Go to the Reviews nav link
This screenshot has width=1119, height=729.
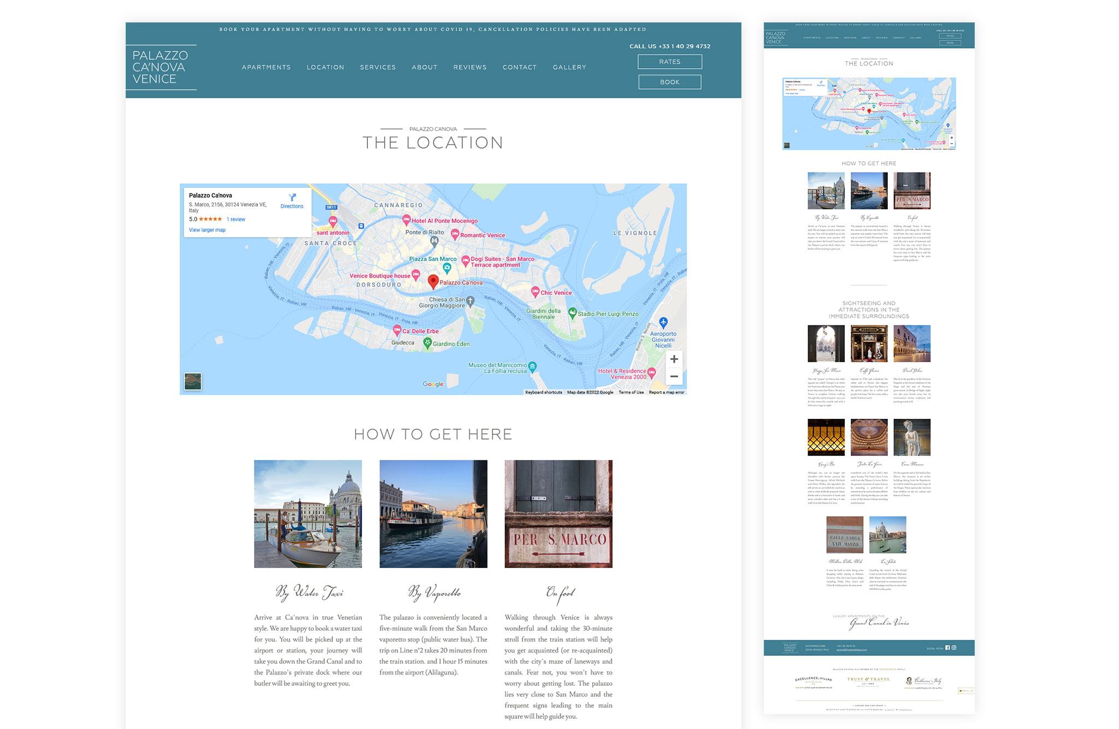[x=470, y=67]
